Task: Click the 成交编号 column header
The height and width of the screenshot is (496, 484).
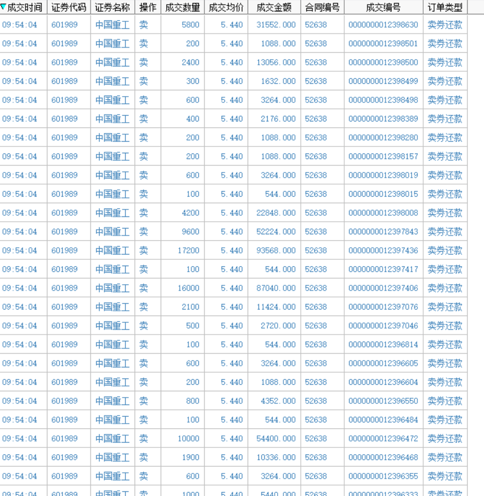Action: click(383, 8)
